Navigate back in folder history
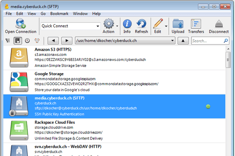This screenshot has height=156, width=235. [53, 40]
